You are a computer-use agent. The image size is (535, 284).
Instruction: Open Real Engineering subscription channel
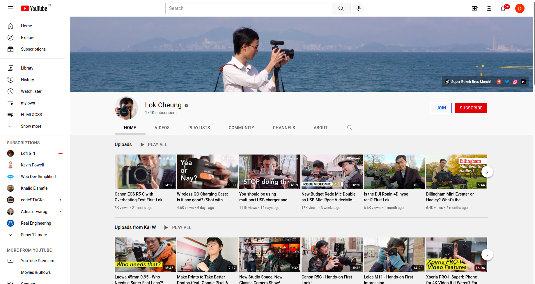click(33, 223)
